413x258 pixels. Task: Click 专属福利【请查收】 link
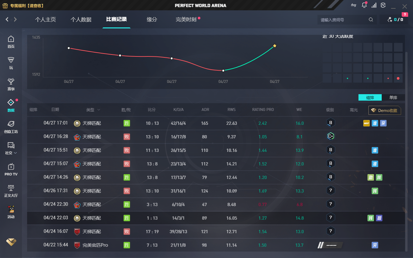point(27,5)
